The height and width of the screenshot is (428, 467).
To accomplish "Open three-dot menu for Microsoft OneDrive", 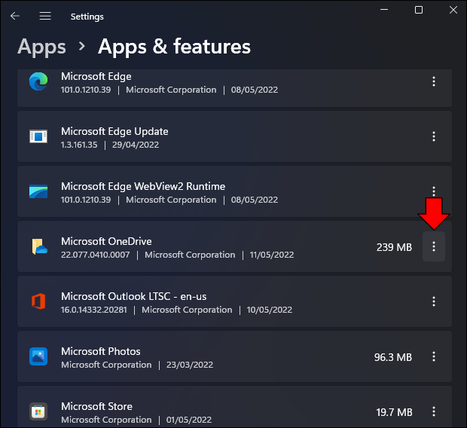I will click(x=434, y=246).
